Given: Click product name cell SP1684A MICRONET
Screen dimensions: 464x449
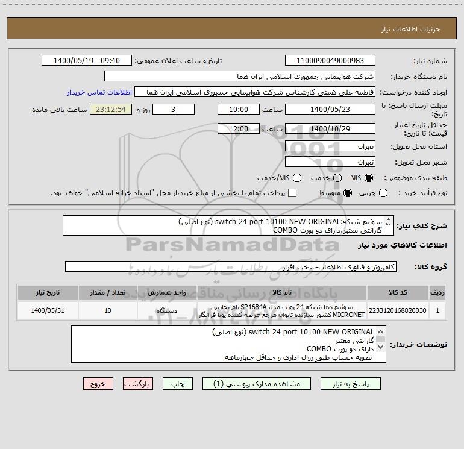Looking at the screenshot, I should (282, 310).
